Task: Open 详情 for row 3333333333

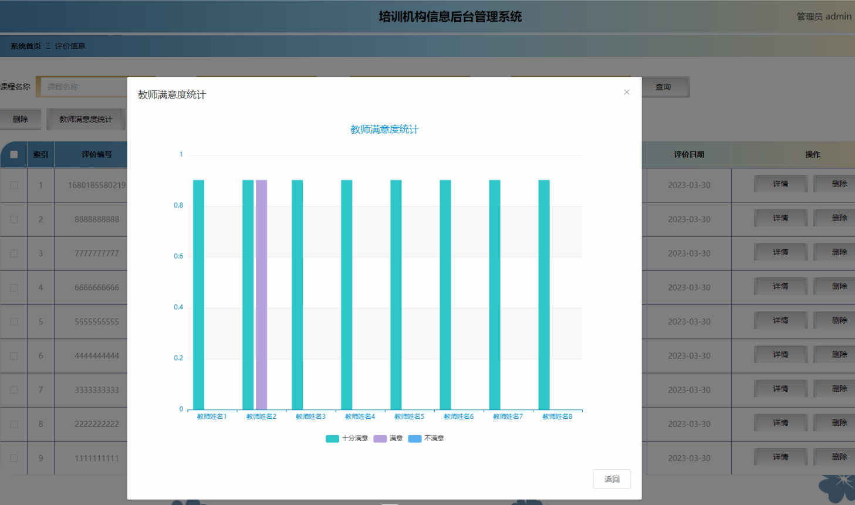Action: [x=780, y=388]
